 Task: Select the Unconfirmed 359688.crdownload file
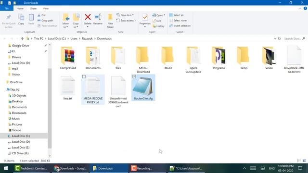tap(118, 92)
